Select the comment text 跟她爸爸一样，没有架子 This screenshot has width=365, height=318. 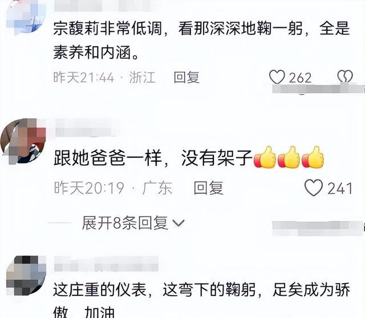point(153,158)
